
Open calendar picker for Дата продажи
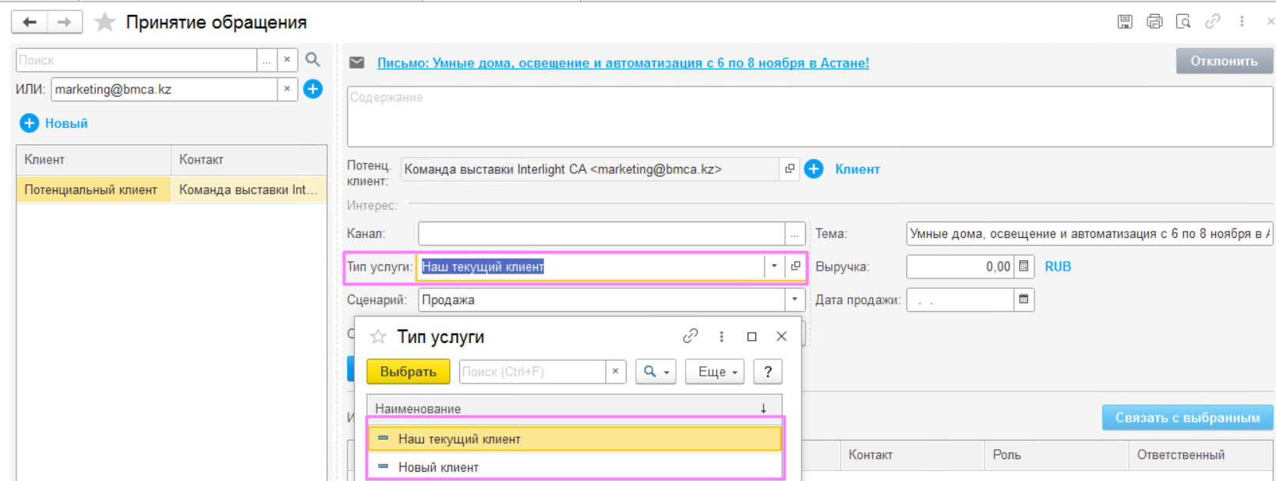(x=1024, y=299)
